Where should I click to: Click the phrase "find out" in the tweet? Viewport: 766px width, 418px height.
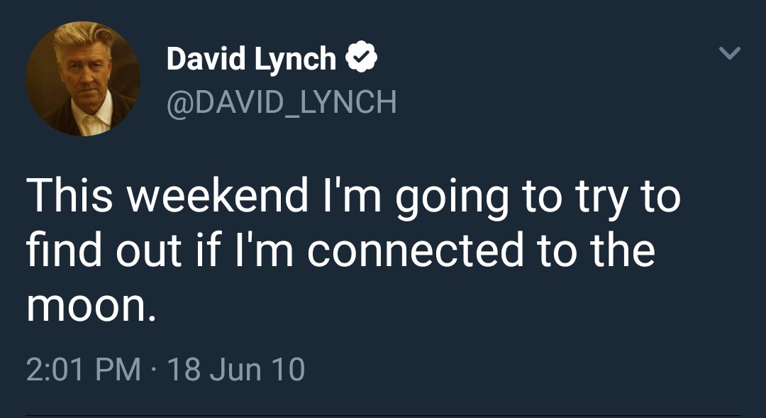104,251
